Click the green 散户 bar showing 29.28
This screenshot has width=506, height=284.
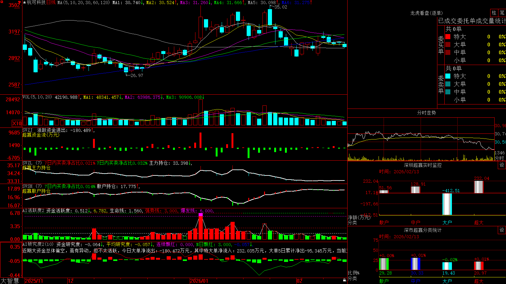point(384,264)
